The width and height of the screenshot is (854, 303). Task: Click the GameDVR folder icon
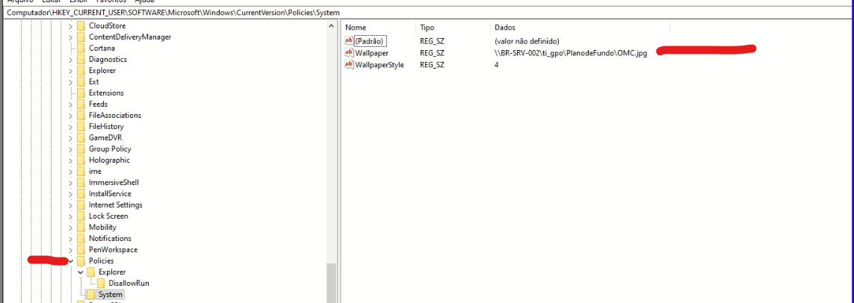pyautogui.click(x=81, y=137)
